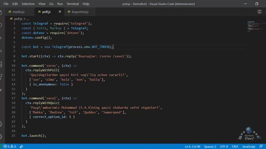266x149 pixels.
Task: Click 'Madina' option on line 20
Action: [56, 112]
